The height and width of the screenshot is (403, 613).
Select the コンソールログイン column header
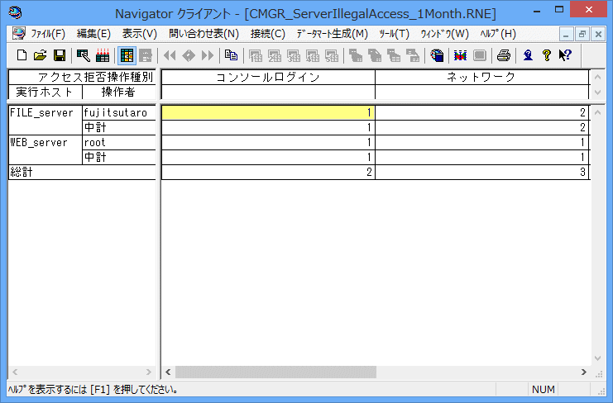[268, 77]
